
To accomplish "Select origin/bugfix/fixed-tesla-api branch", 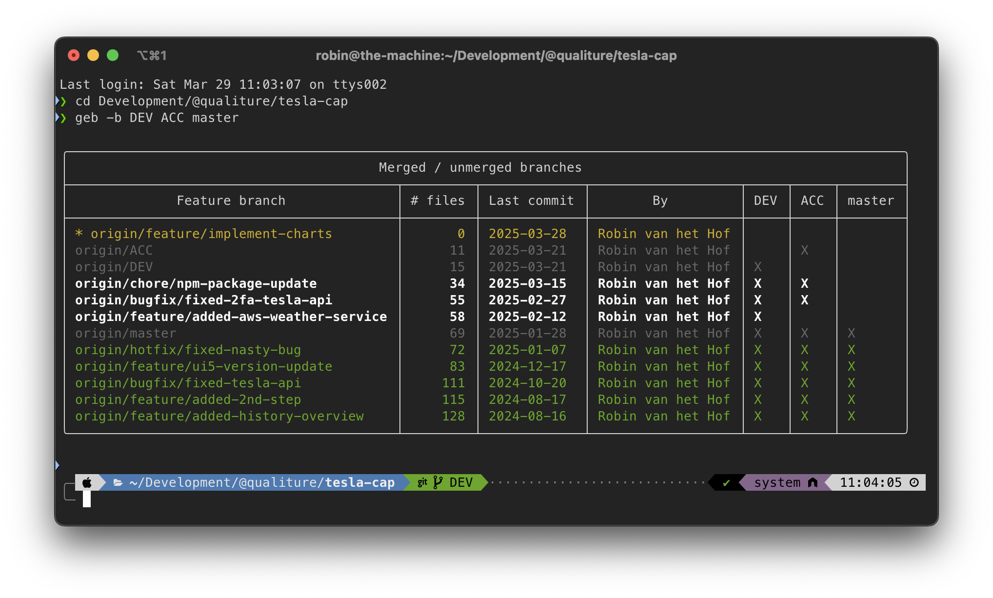I will (x=188, y=383).
